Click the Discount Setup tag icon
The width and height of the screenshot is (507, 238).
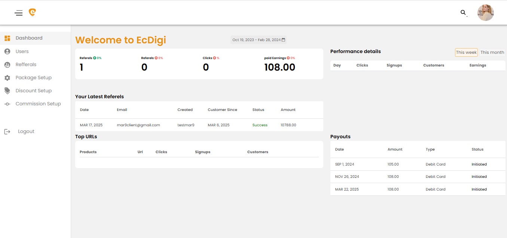point(7,91)
